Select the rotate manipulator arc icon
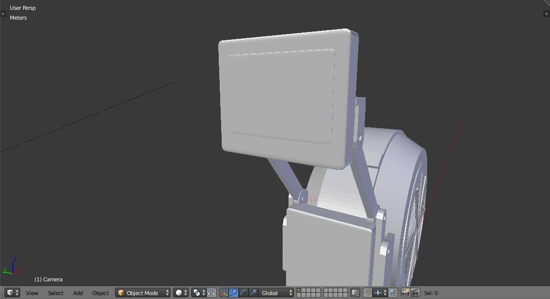Screen dimensions: 550x299 (x=243, y=293)
